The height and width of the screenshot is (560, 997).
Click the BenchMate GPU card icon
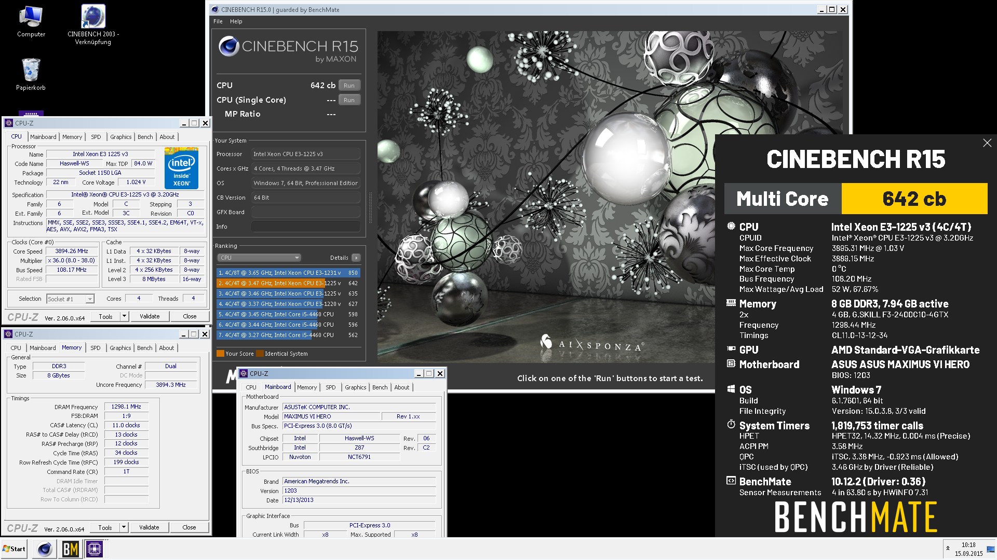[x=731, y=349]
